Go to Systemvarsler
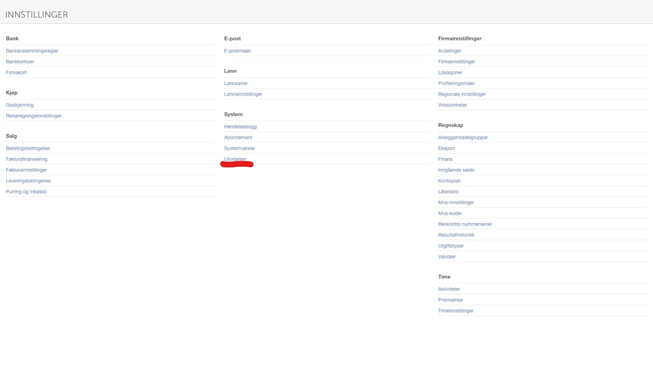Screen dimensions: 653x368 pos(240,149)
